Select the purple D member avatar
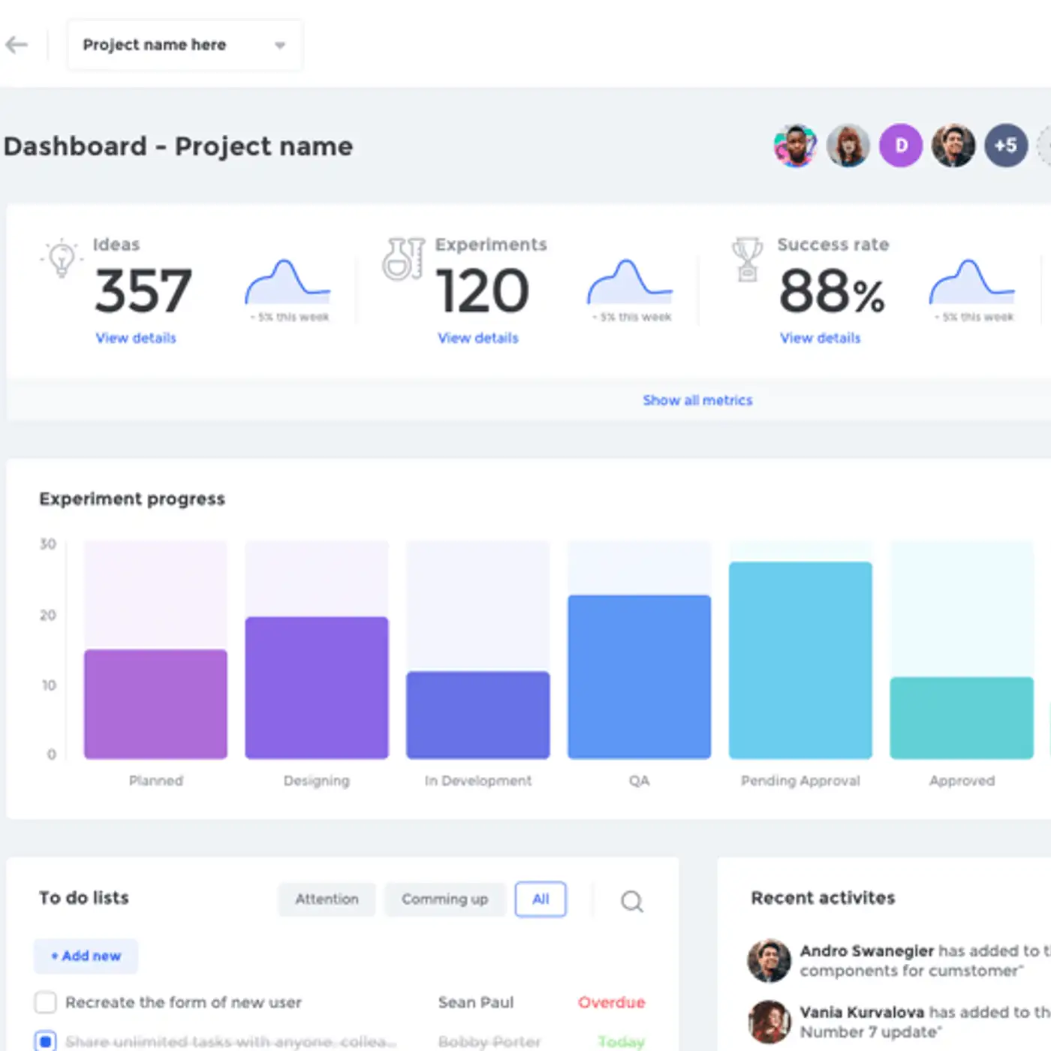The height and width of the screenshot is (1051, 1051). tap(901, 146)
